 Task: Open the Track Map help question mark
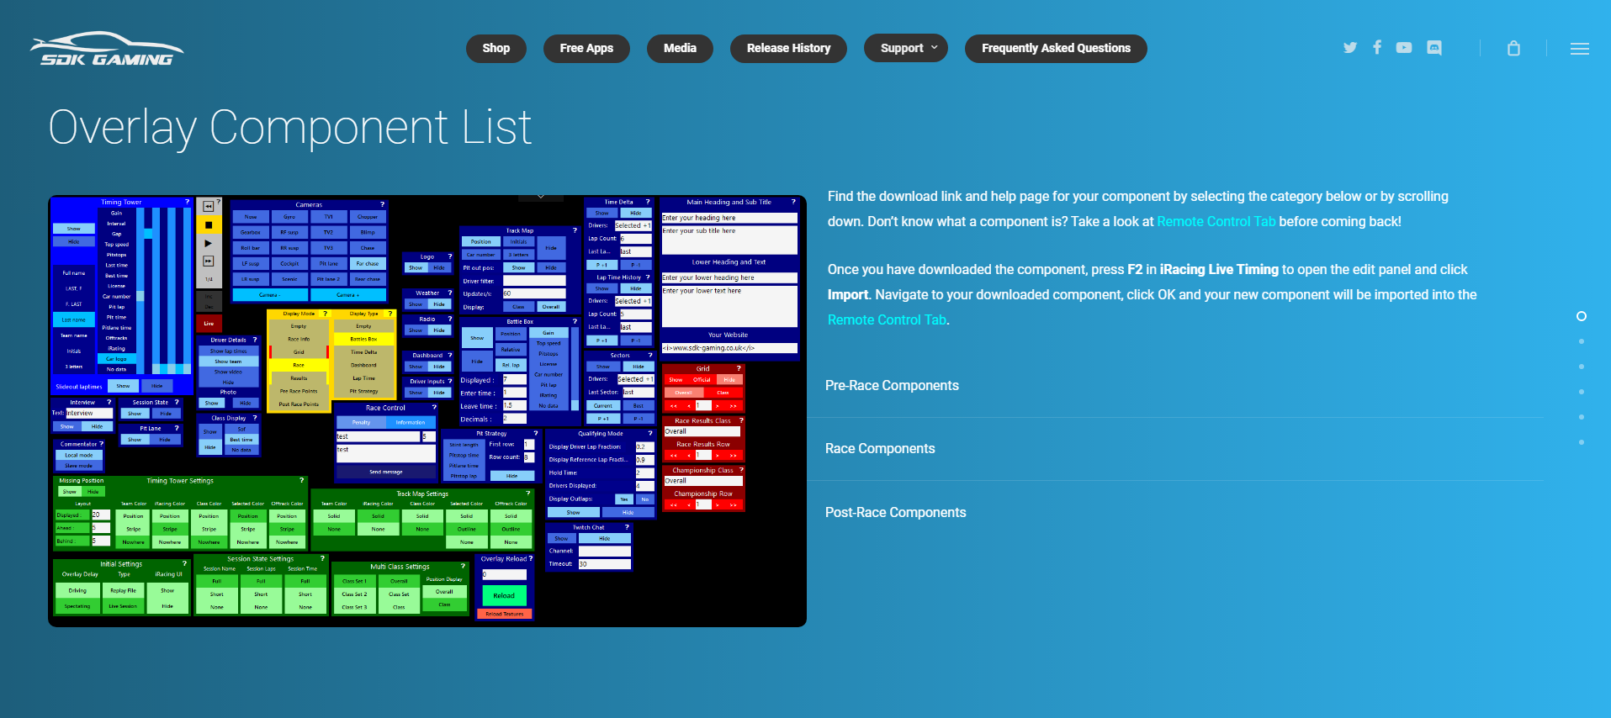pos(575,230)
